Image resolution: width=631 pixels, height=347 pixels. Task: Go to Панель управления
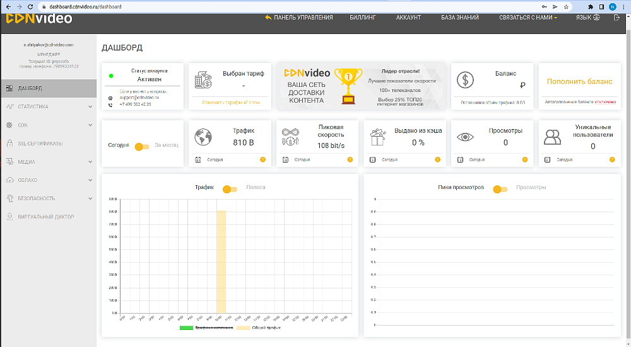(299, 18)
